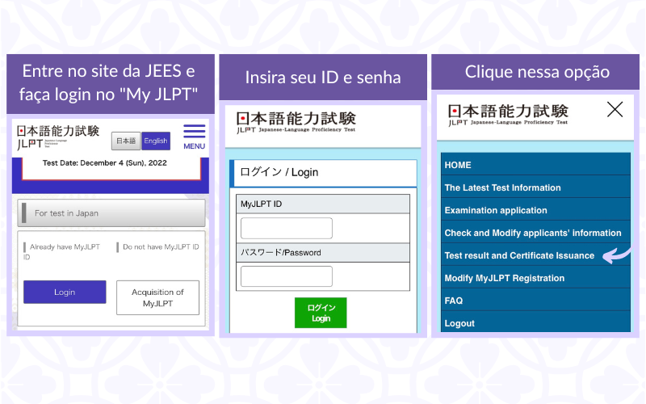Click the JLPT logo in first panel
Screen dimensions: 646x404
coord(58,137)
